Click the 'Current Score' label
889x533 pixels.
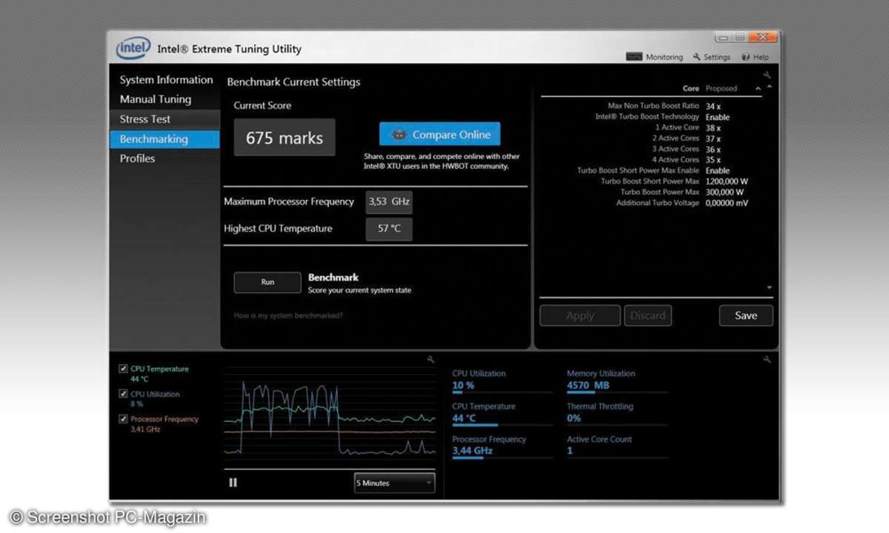(x=262, y=106)
